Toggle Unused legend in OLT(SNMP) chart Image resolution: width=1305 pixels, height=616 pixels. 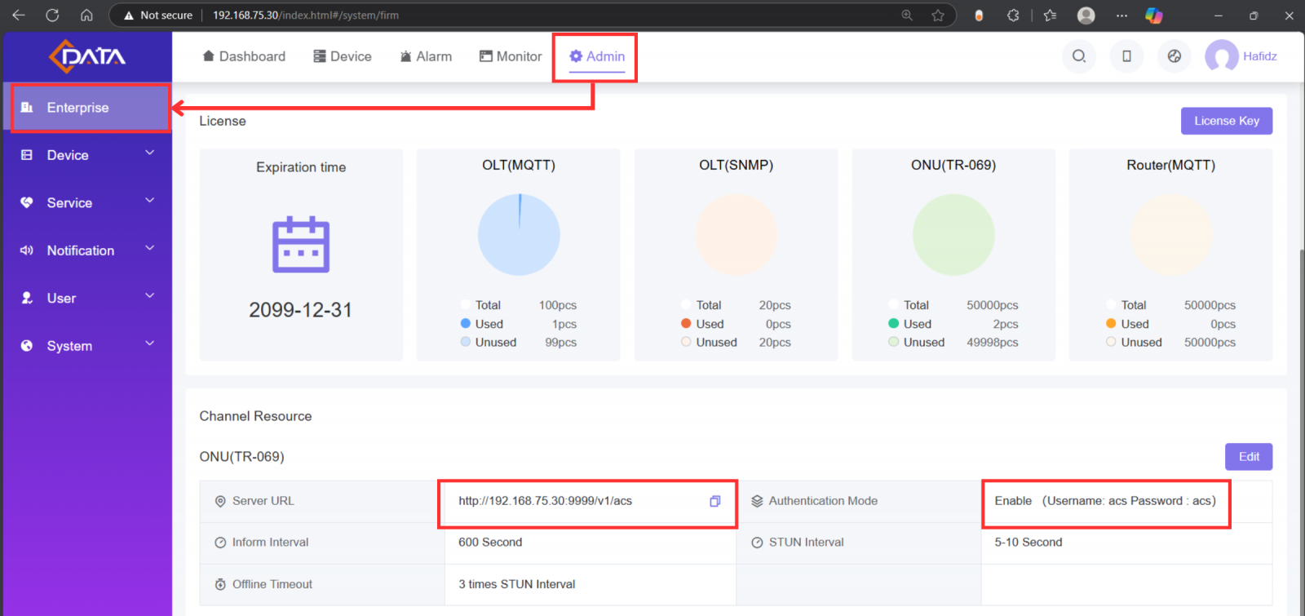(x=709, y=343)
